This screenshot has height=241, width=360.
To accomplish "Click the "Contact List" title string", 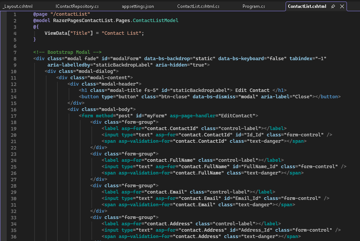I will tap(121, 33).
